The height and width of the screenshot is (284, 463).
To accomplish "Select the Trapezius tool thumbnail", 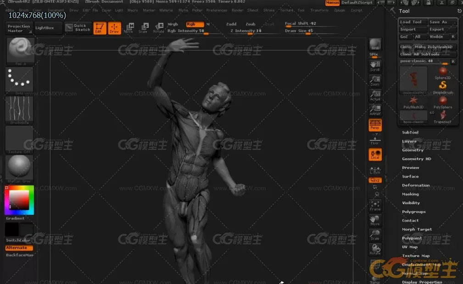I will click(x=443, y=117).
